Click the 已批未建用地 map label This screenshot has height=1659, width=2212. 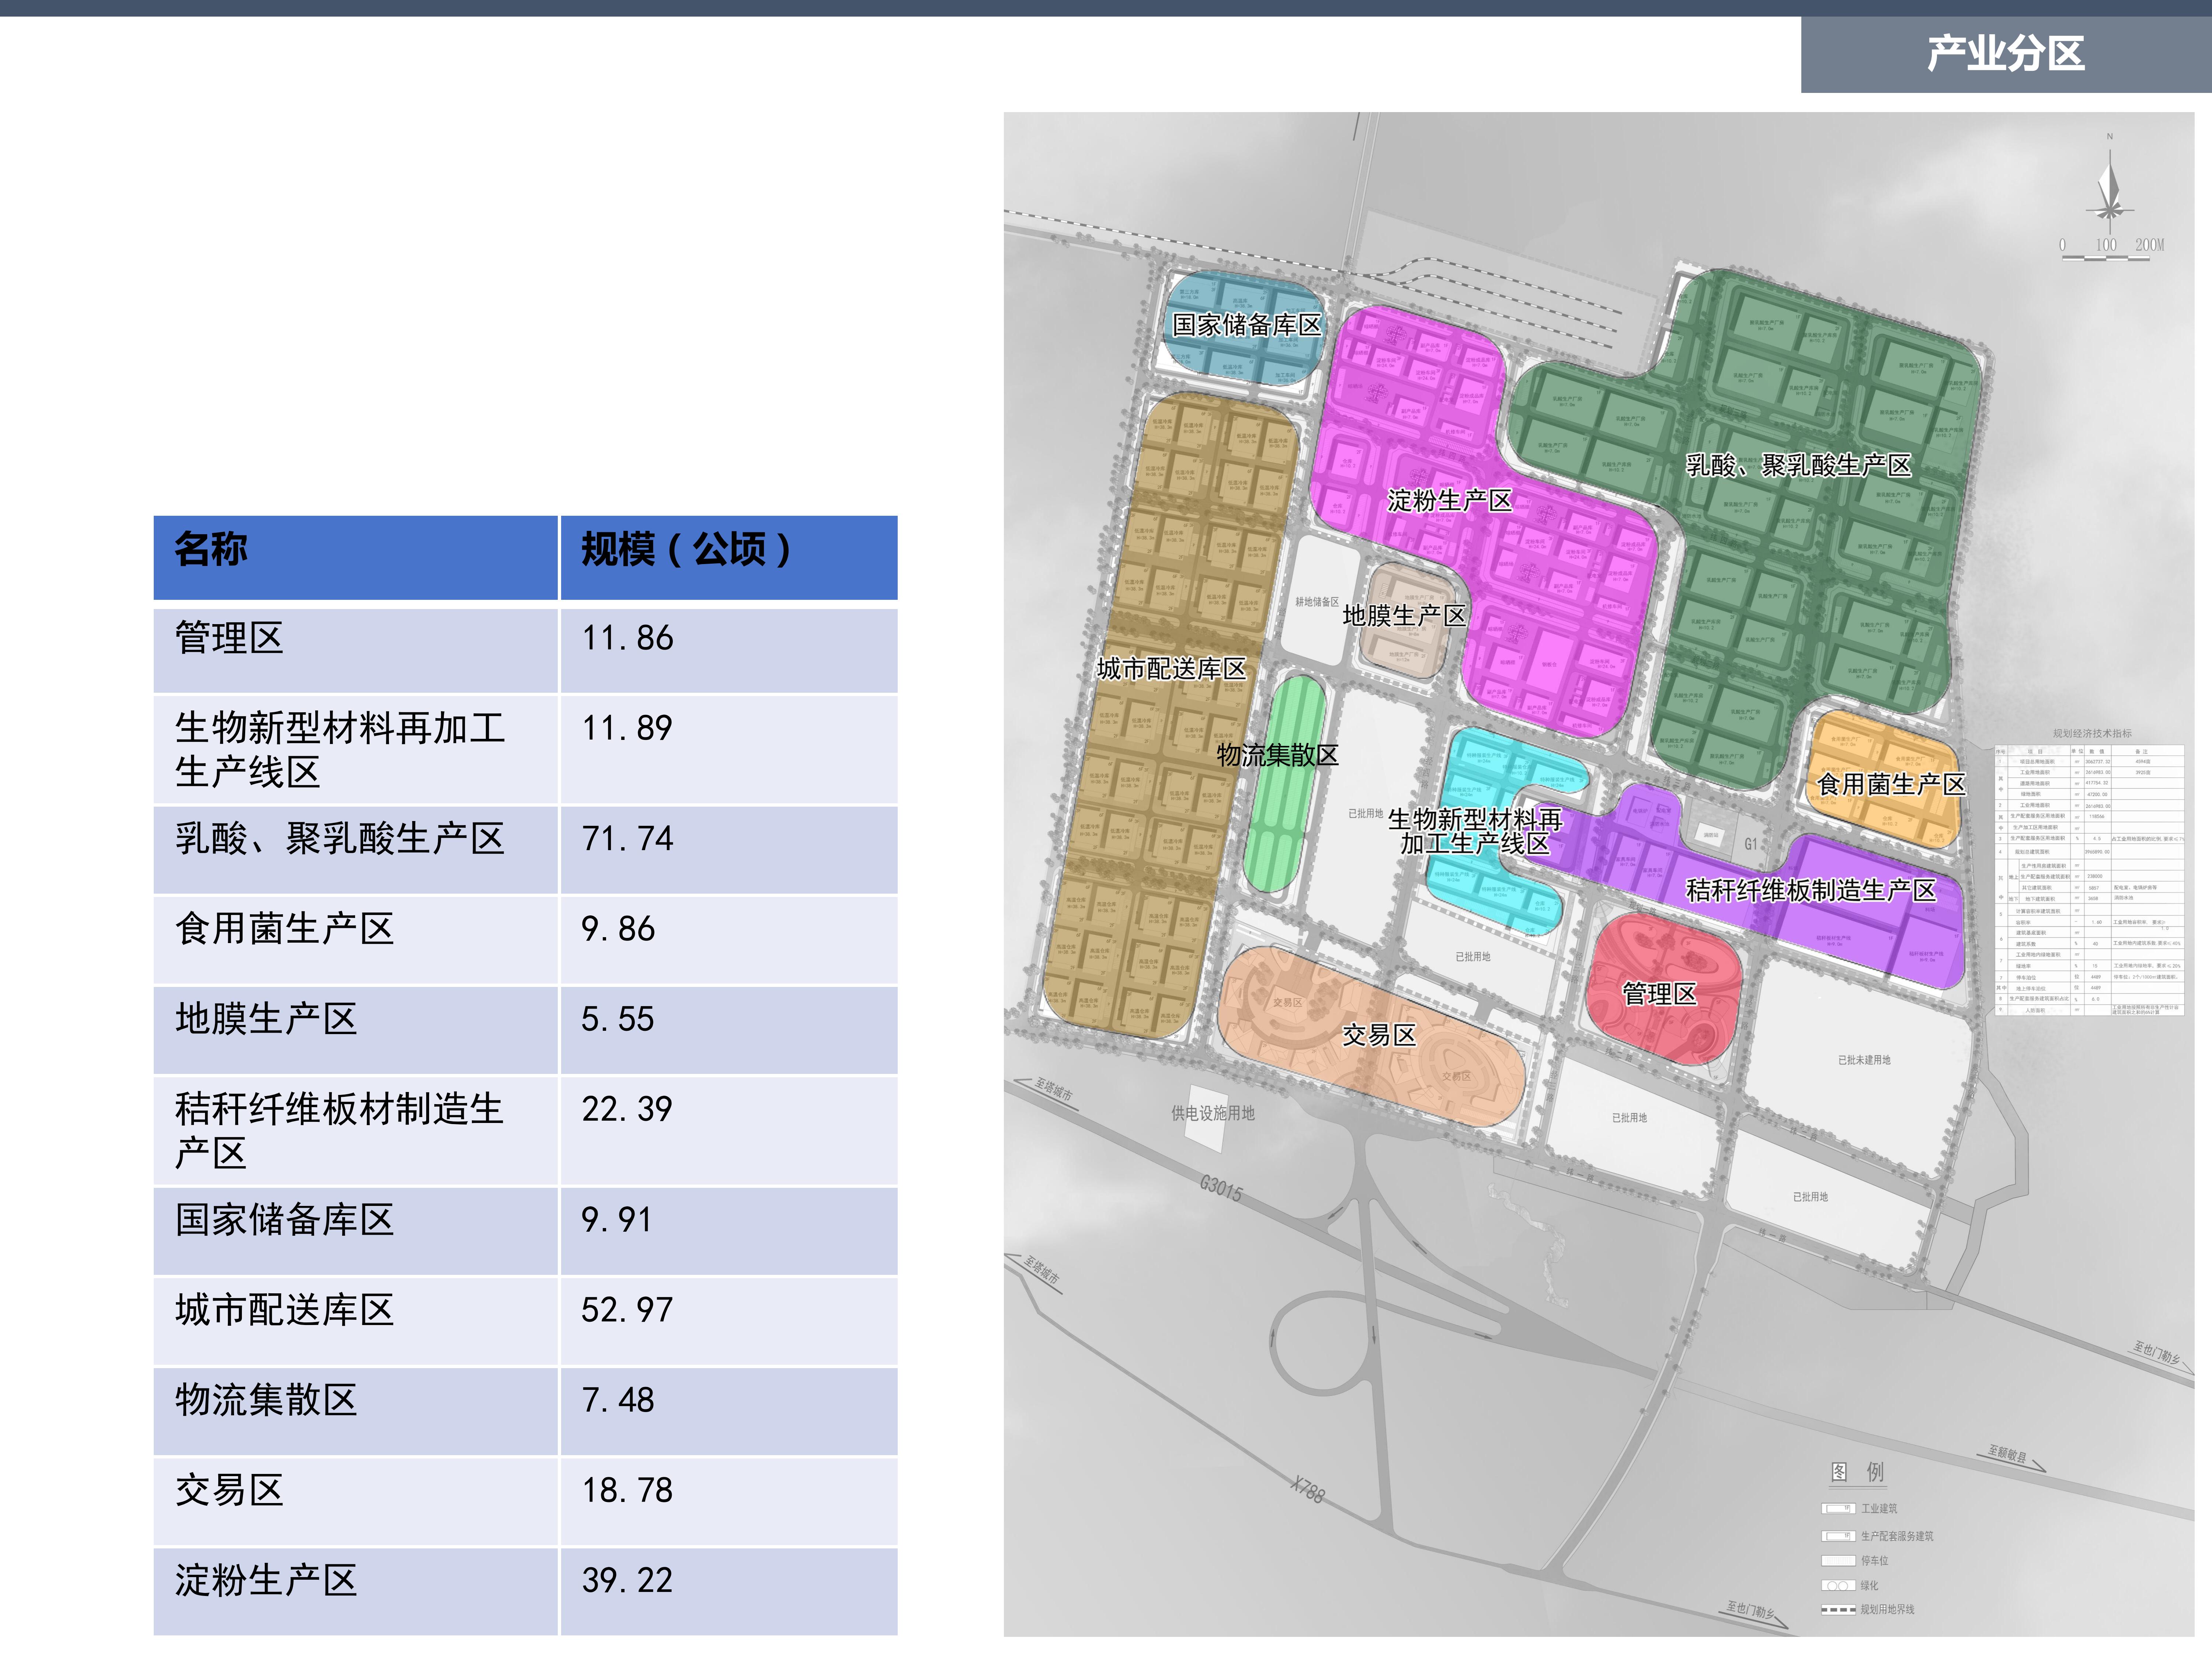click(1864, 1060)
